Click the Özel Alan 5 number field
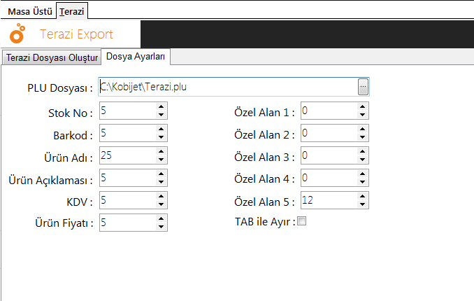 pos(329,200)
